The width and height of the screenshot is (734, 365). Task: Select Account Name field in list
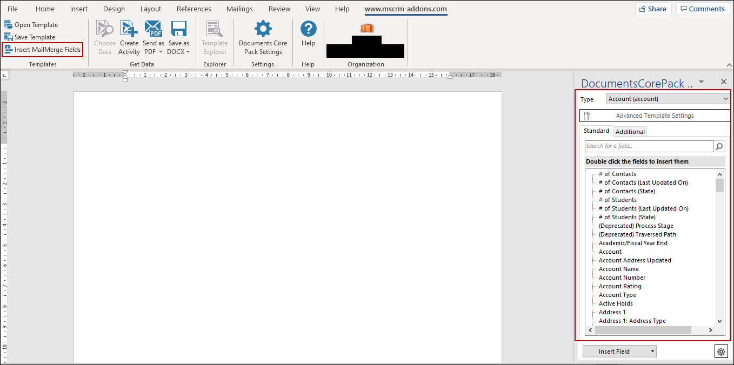[618, 269]
